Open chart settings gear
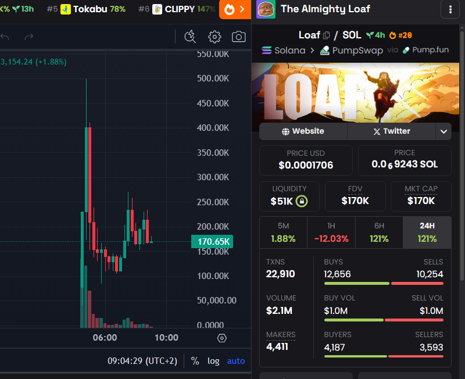The height and width of the screenshot is (379, 465). [214, 37]
